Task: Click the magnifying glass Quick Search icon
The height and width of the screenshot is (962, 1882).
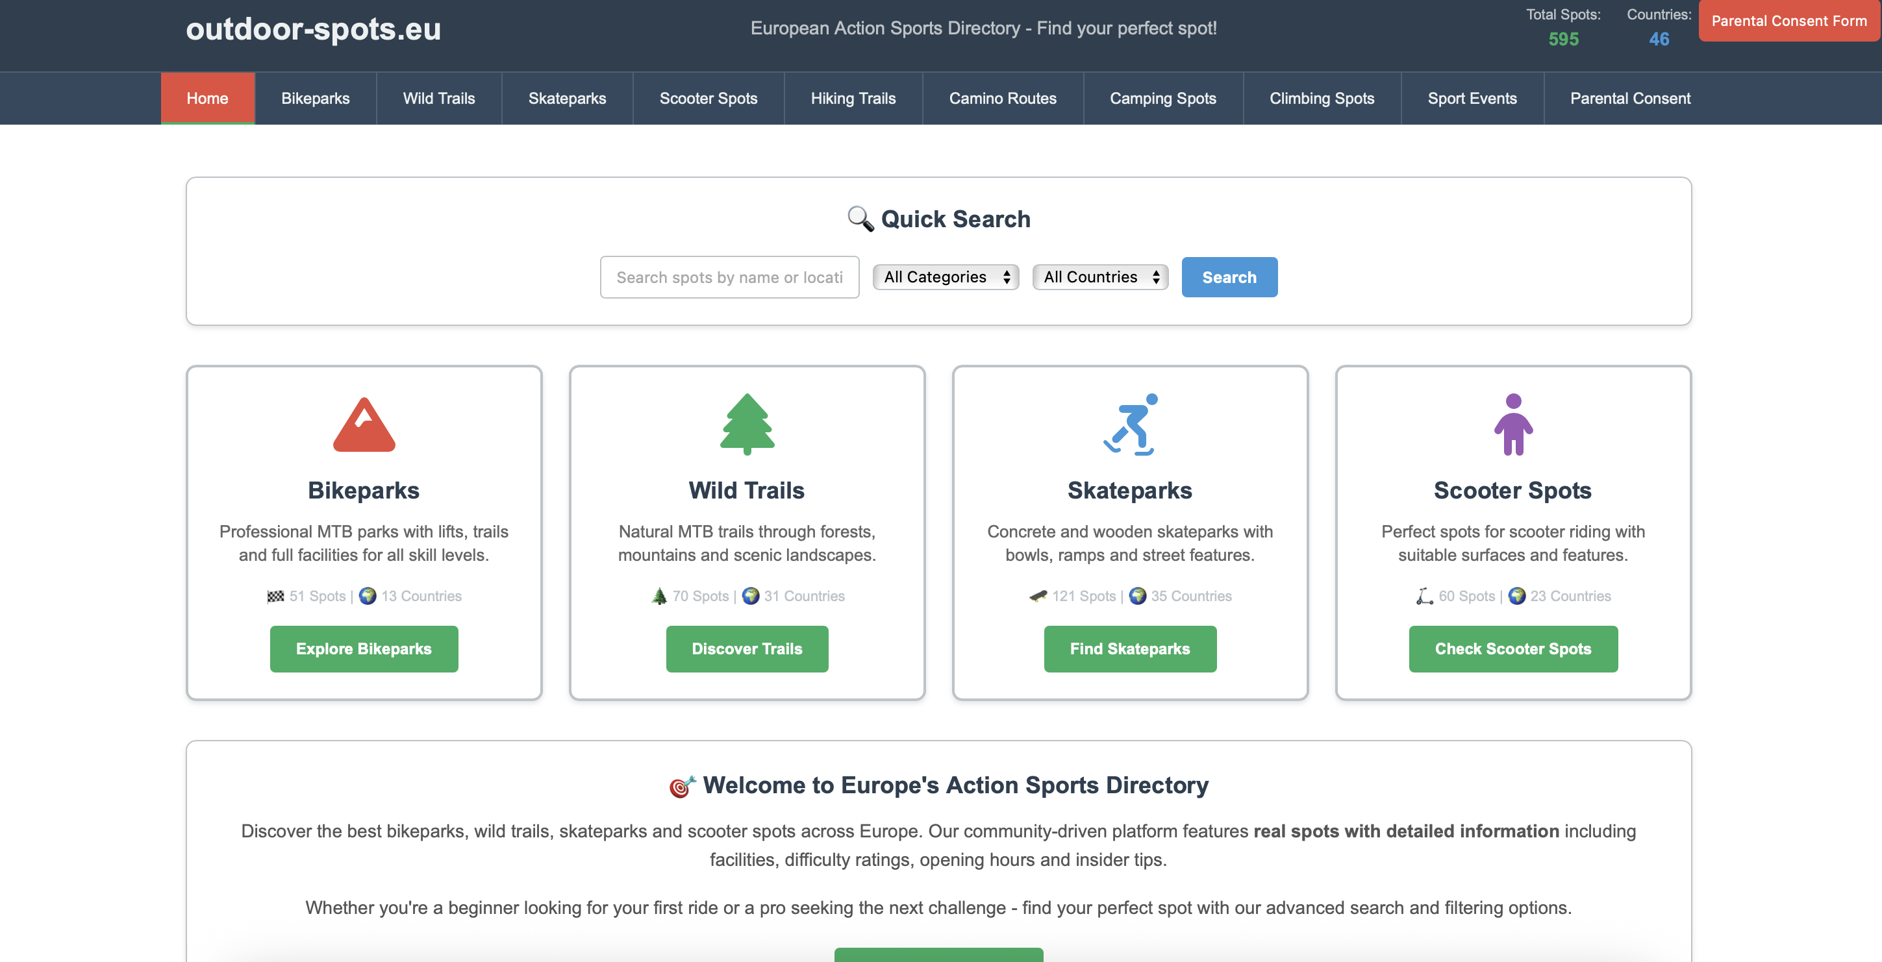Action: point(860,219)
